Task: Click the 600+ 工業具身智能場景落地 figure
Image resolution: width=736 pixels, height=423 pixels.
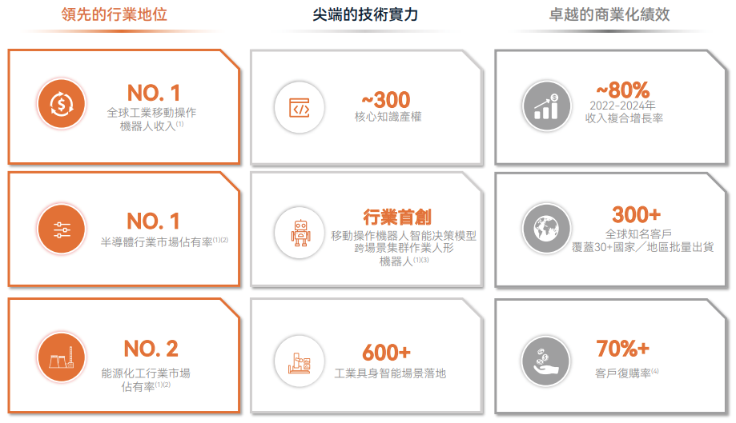Action: coord(389,361)
